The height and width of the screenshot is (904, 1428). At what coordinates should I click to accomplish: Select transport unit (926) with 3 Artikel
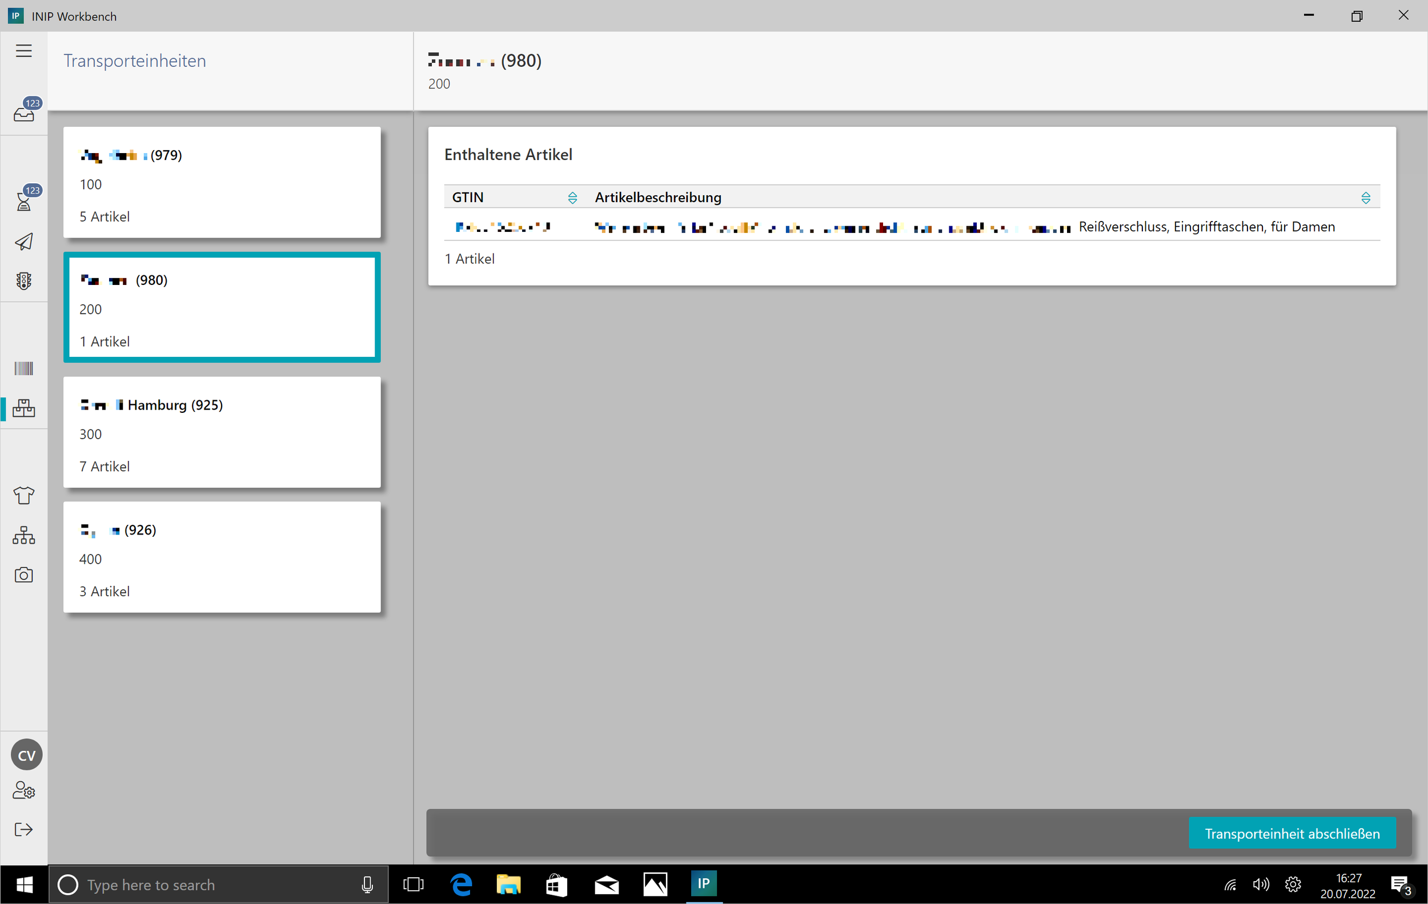pyautogui.click(x=222, y=557)
